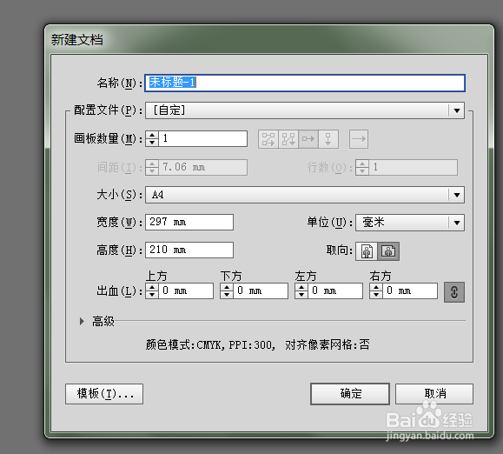Decrease artboard count with down arrow
The image size is (503, 454).
(x=152, y=143)
